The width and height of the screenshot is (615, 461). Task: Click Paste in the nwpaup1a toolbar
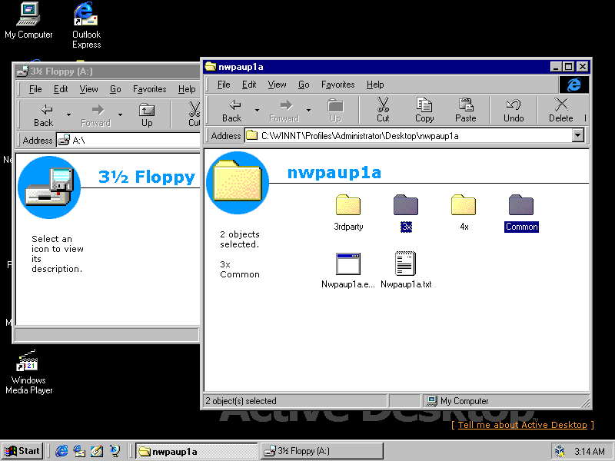click(x=466, y=110)
